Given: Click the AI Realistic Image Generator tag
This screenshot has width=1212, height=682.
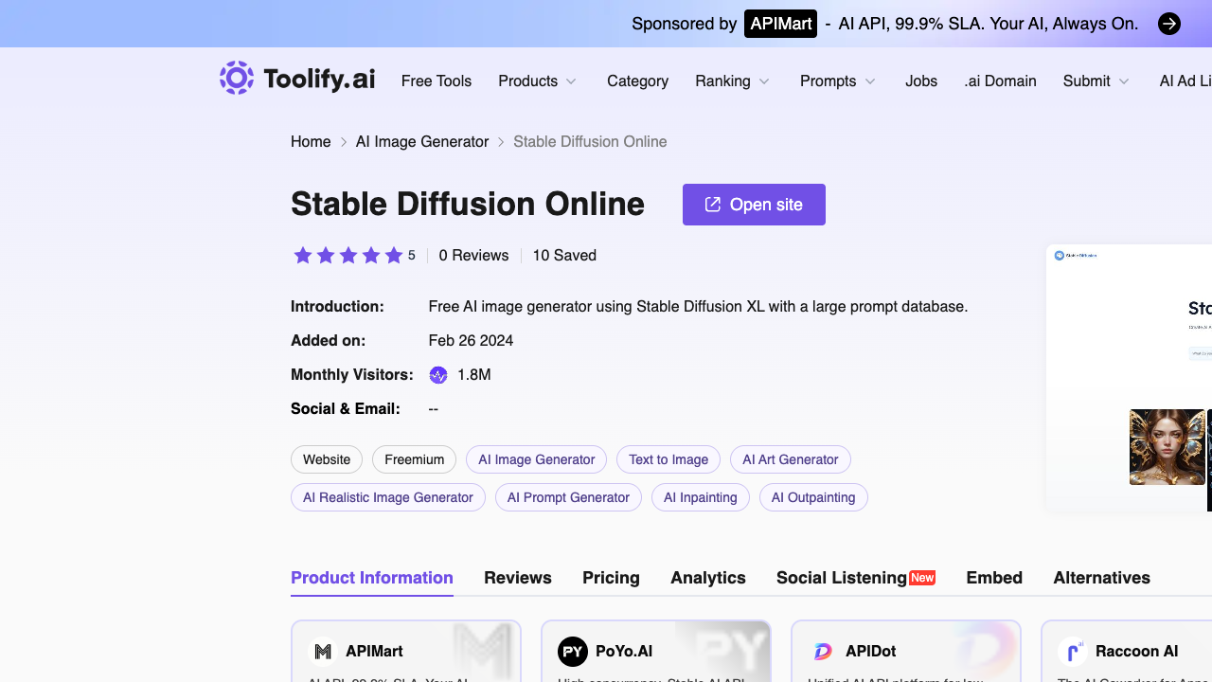Looking at the screenshot, I should [388, 497].
